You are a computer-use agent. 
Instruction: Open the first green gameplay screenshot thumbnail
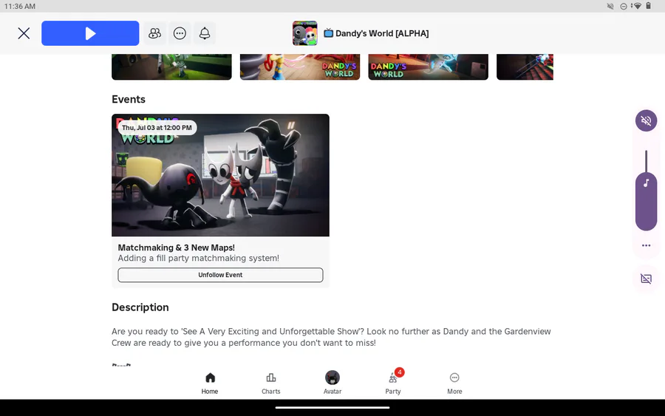point(171,67)
